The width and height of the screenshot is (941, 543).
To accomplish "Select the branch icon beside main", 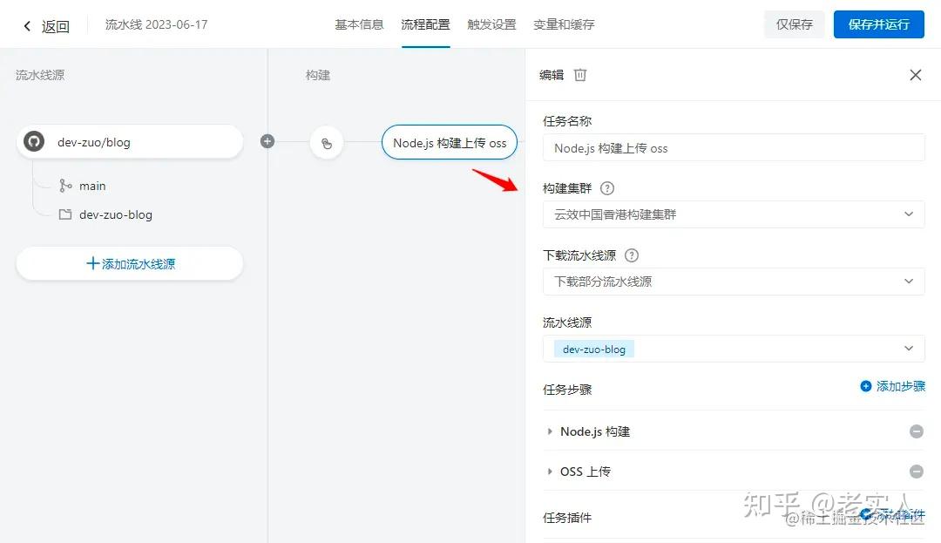I will pyautogui.click(x=66, y=186).
